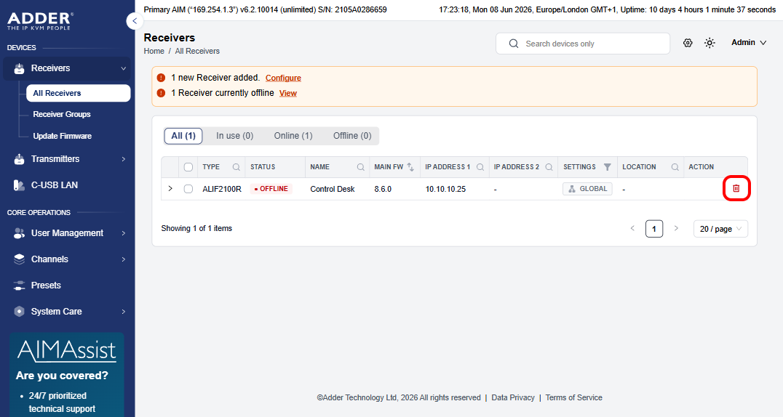The height and width of the screenshot is (417, 783).
Task: Click the search icon in TYPE column
Action: pyautogui.click(x=237, y=167)
